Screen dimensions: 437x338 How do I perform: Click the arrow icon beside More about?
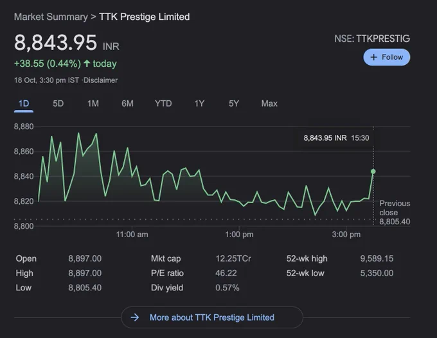135,317
